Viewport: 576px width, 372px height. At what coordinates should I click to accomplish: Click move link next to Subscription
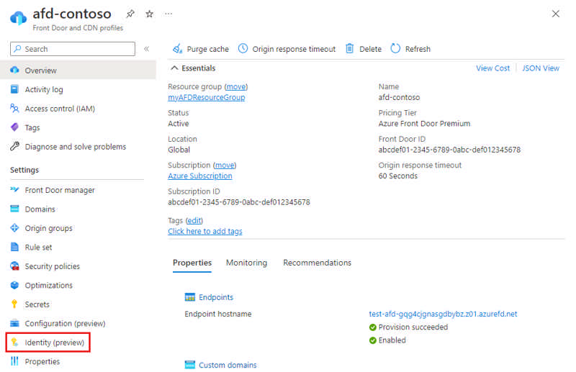click(x=225, y=165)
